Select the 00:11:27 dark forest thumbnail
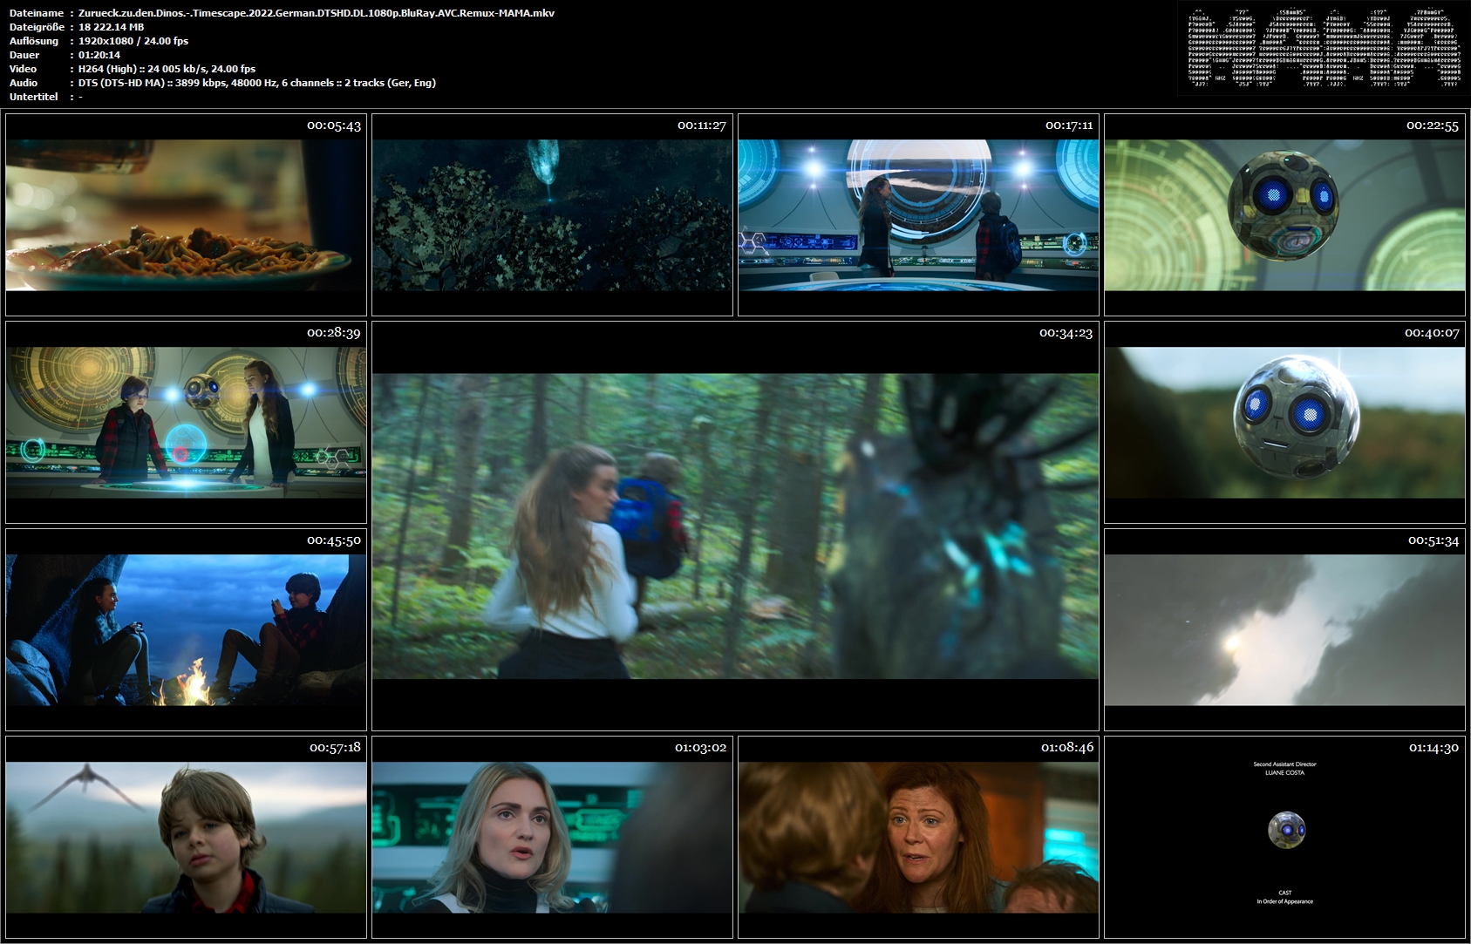1471x944 pixels. click(552, 214)
